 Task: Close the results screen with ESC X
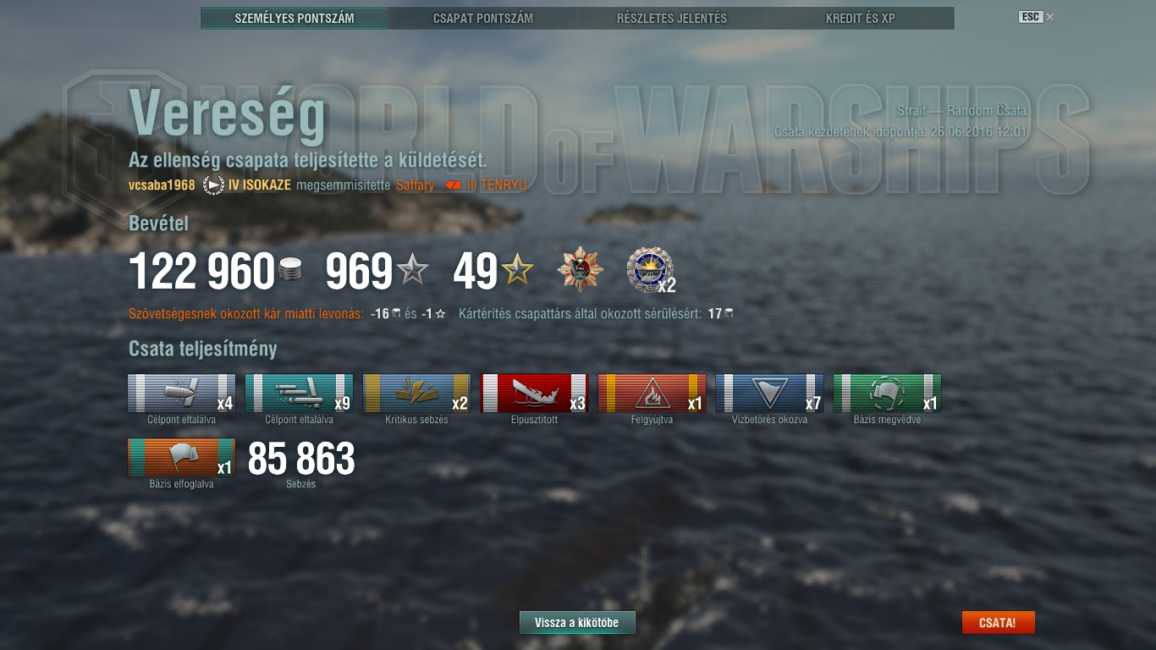pyautogui.click(x=1037, y=17)
